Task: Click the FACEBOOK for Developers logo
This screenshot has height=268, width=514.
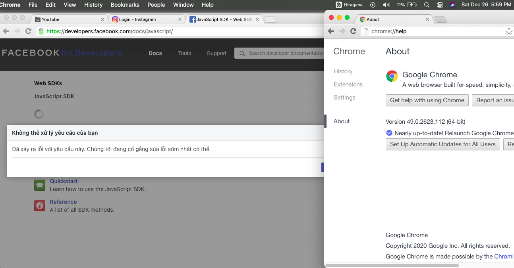Action: click(62, 53)
